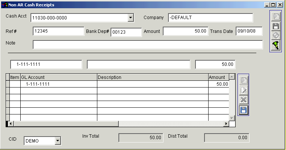Open the Cash Acct dropdown list
This screenshot has width=286, height=150.
pyautogui.click(x=130, y=18)
